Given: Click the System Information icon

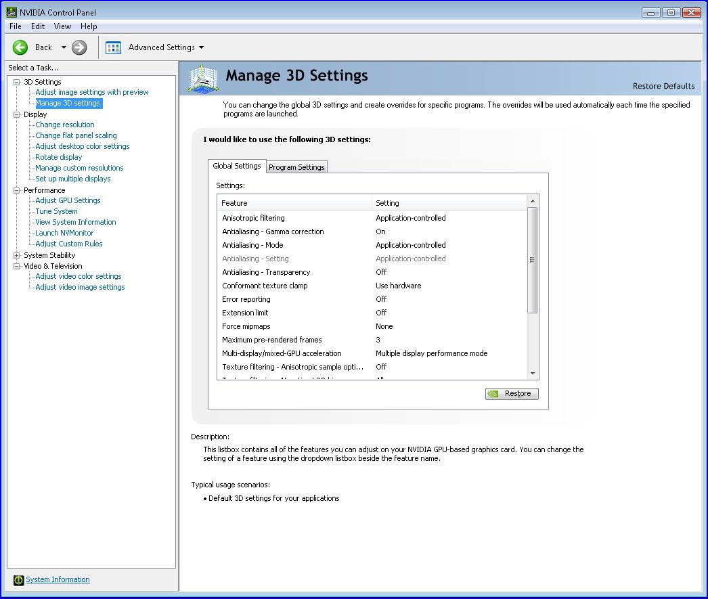Looking at the screenshot, I should 18,580.
